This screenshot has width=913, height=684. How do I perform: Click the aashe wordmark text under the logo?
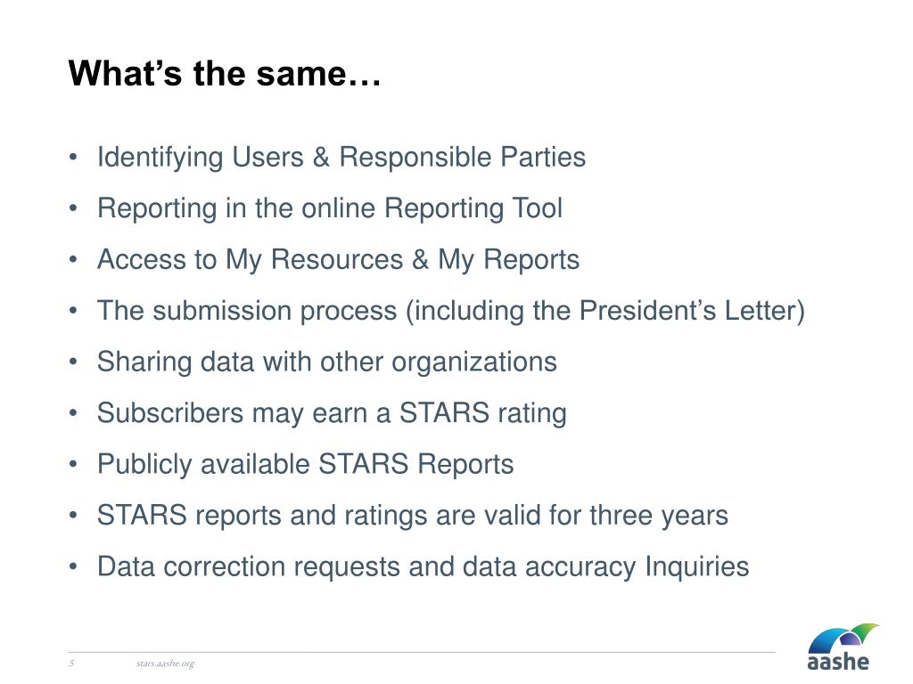838,662
